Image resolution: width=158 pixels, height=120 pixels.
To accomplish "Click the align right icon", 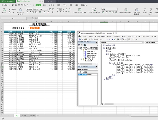I will 63,12.
